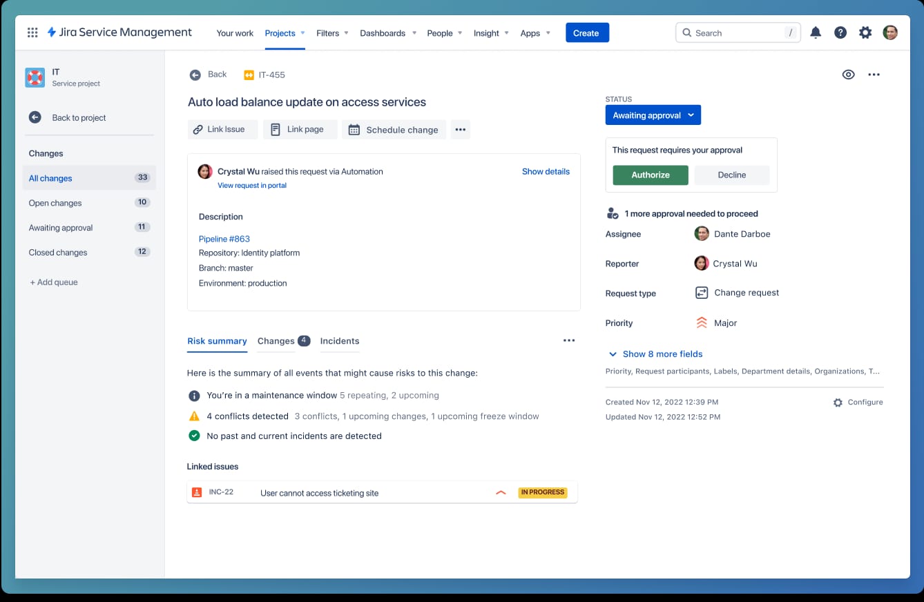Open the Dashboards dropdown menu

[x=388, y=33]
